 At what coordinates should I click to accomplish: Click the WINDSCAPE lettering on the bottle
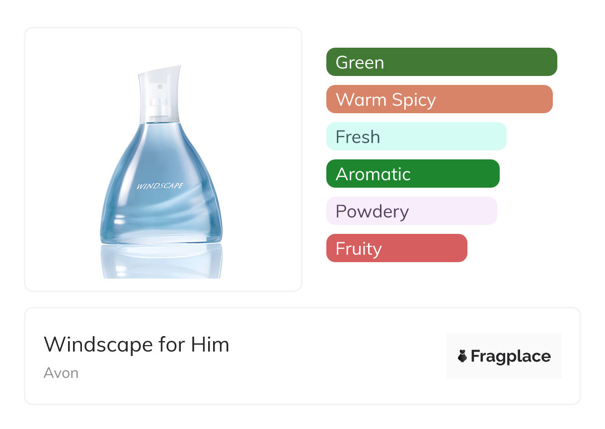pyautogui.click(x=160, y=186)
